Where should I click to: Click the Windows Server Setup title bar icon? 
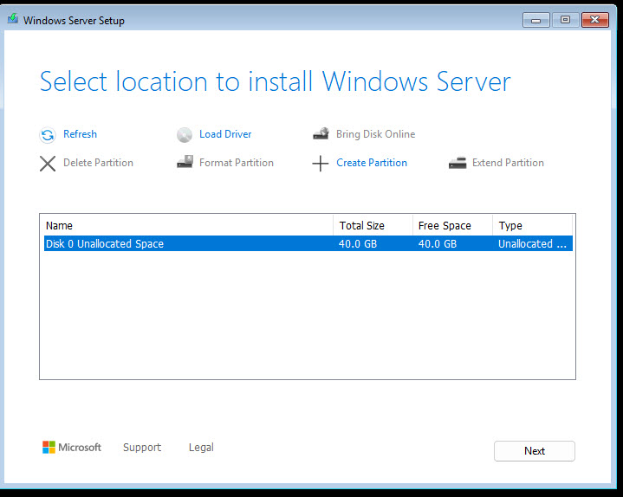[13, 18]
